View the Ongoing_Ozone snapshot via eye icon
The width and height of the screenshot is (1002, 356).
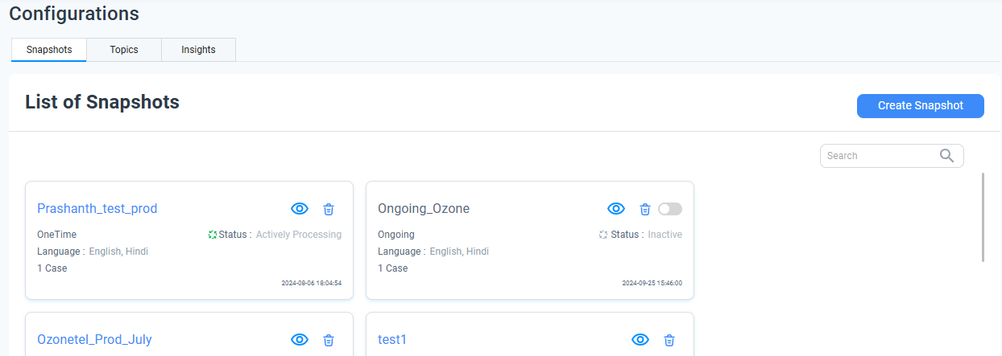(616, 209)
